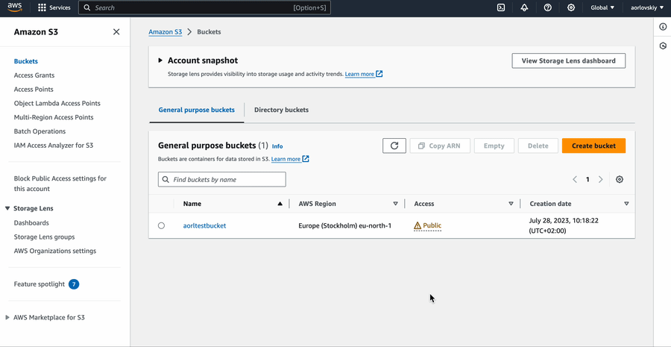Open the Services menu
The width and height of the screenshot is (671, 347).
54,7
